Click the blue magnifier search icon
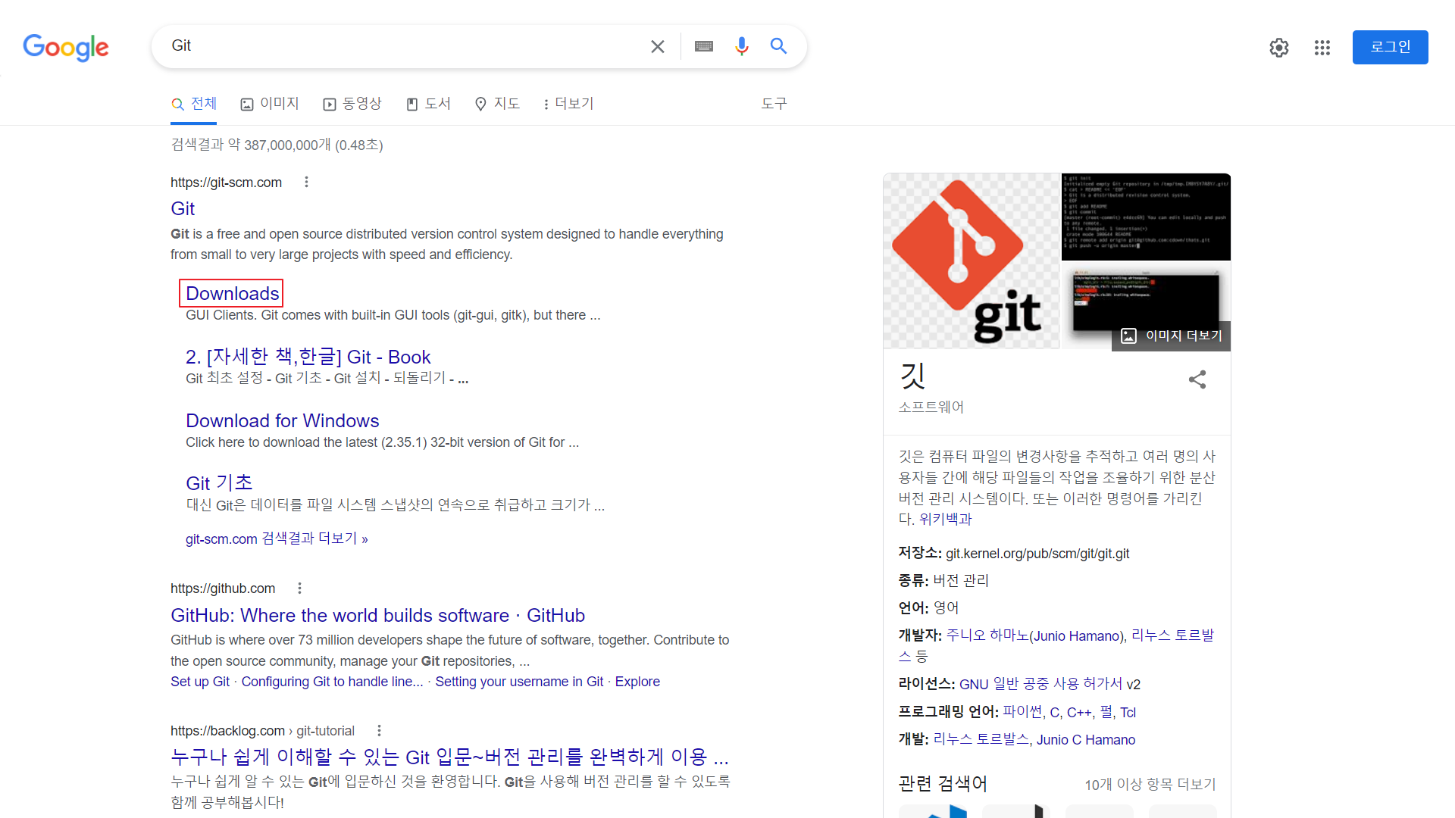Image resolution: width=1455 pixels, height=818 pixels. [x=778, y=46]
